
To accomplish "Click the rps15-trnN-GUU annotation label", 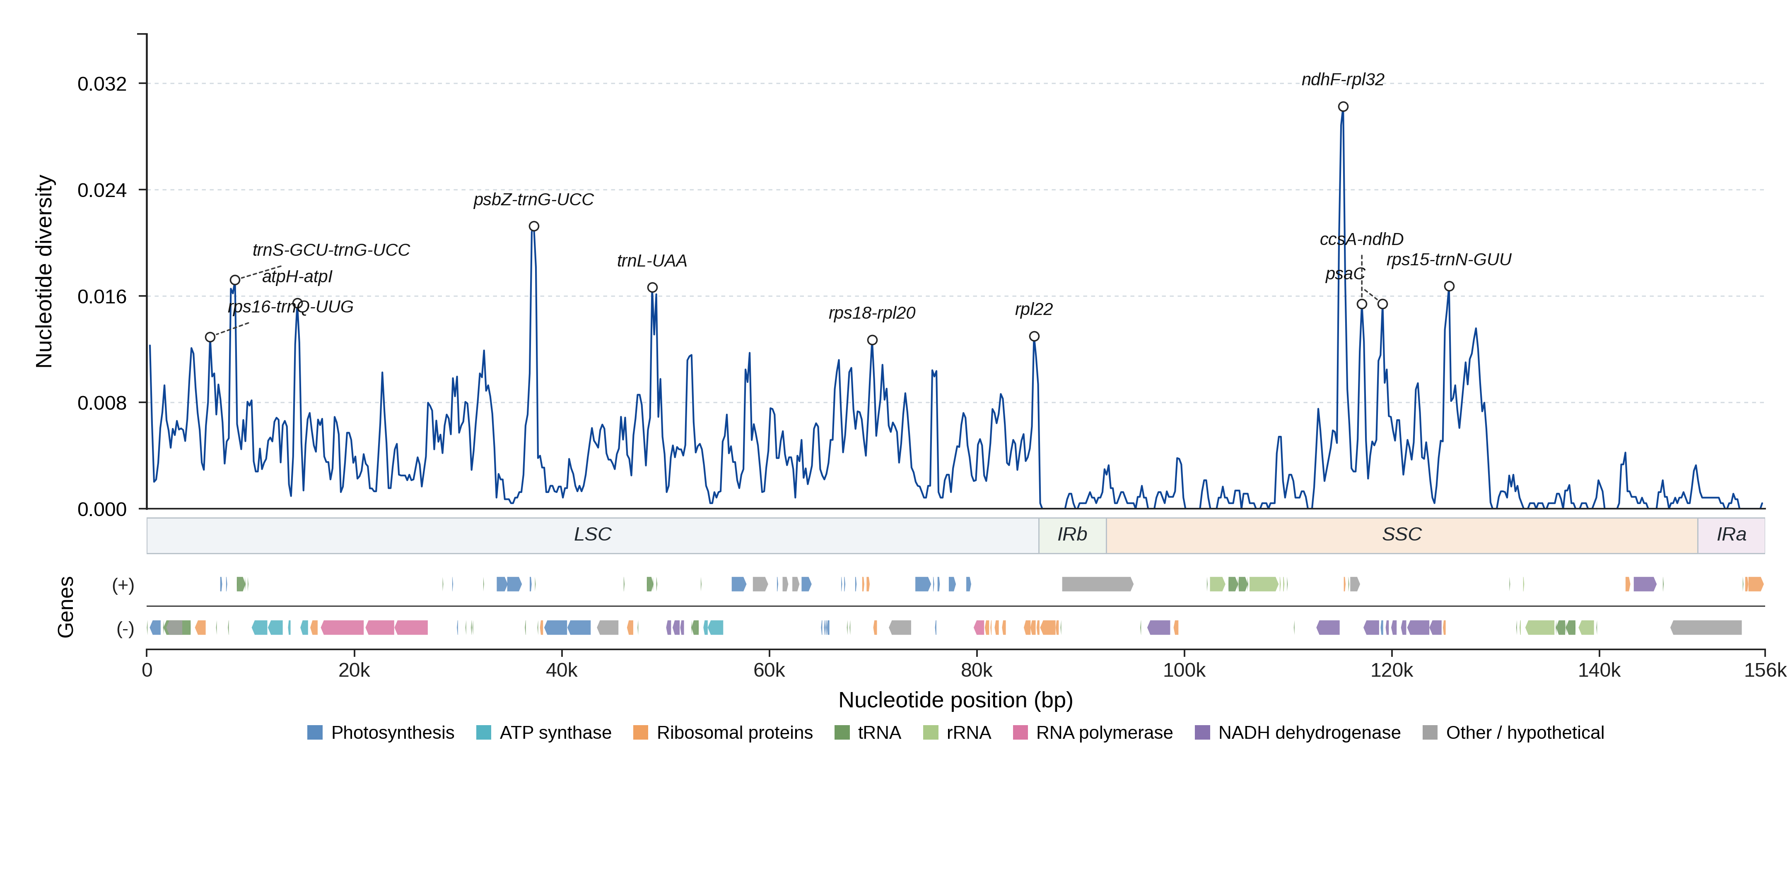I will coord(1449,260).
